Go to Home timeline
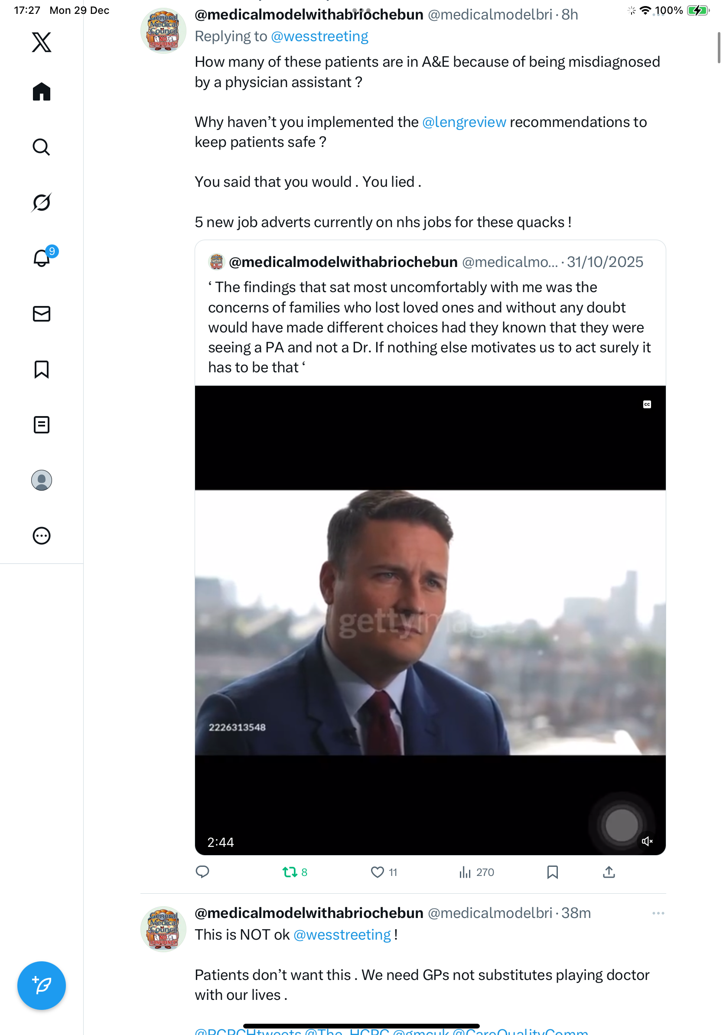This screenshot has width=723, height=1035. pyautogui.click(x=42, y=91)
